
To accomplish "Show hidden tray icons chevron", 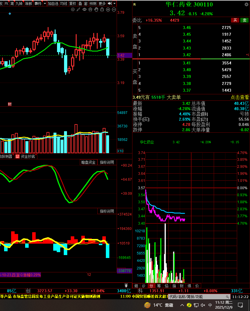I will click(x=182, y=305).
